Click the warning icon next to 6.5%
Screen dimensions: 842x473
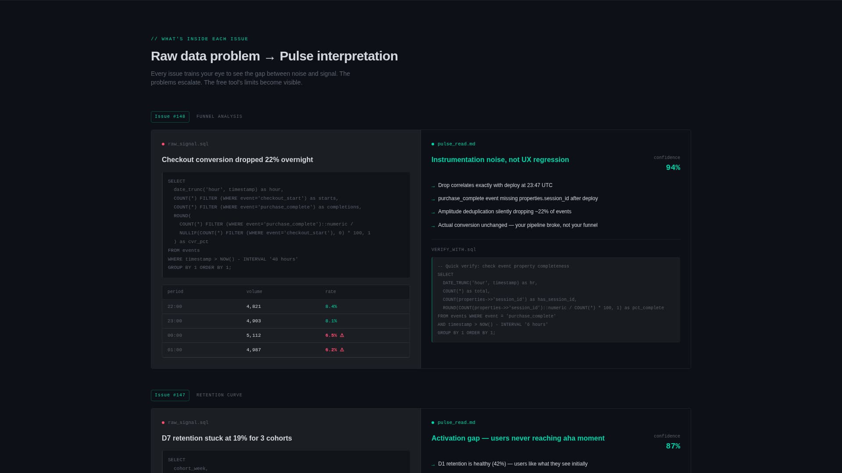pos(342,335)
